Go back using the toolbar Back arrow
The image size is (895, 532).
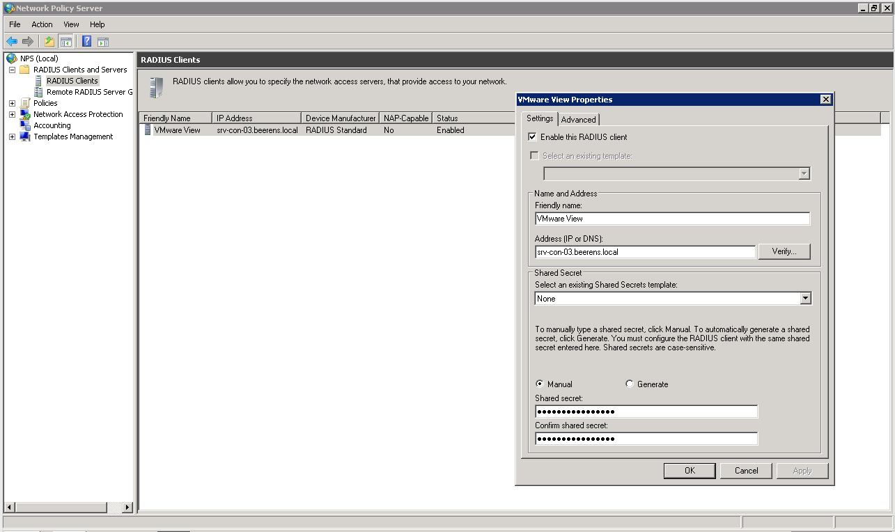click(x=12, y=41)
